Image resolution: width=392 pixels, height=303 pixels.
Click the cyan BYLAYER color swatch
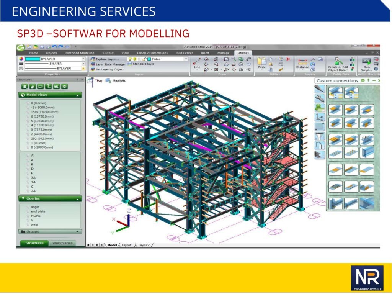pos(33,59)
